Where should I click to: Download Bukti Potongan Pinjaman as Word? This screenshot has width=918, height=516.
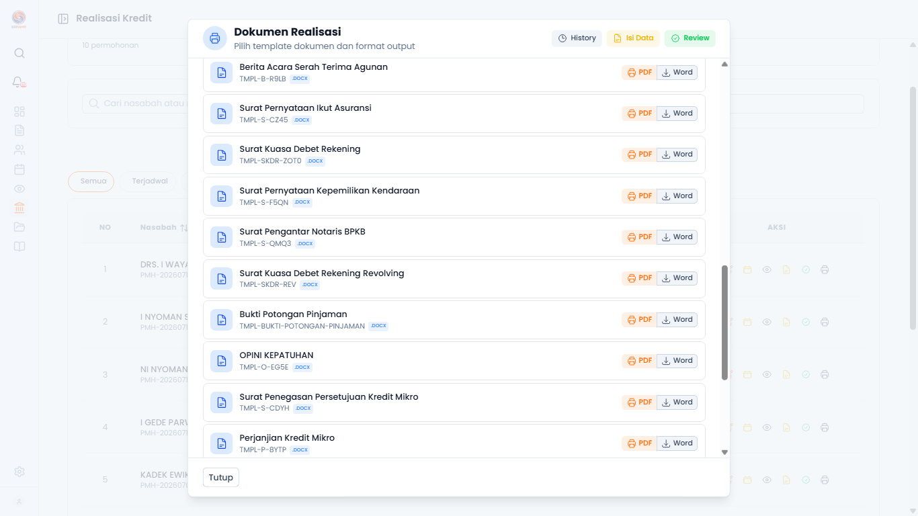coord(677,320)
